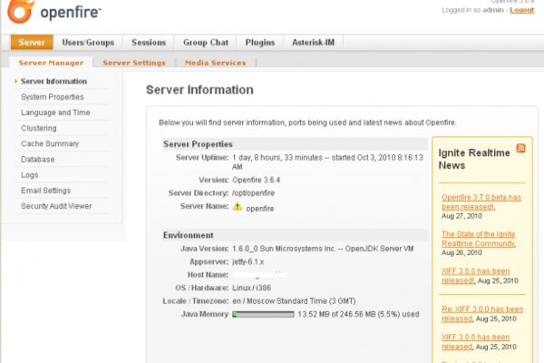Click the 'Linux / i386' OS value
Screen dimensions: 544x363
(x=251, y=288)
